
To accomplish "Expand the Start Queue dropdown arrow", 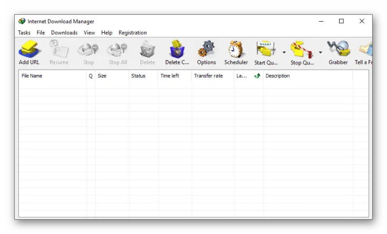I will click(284, 52).
